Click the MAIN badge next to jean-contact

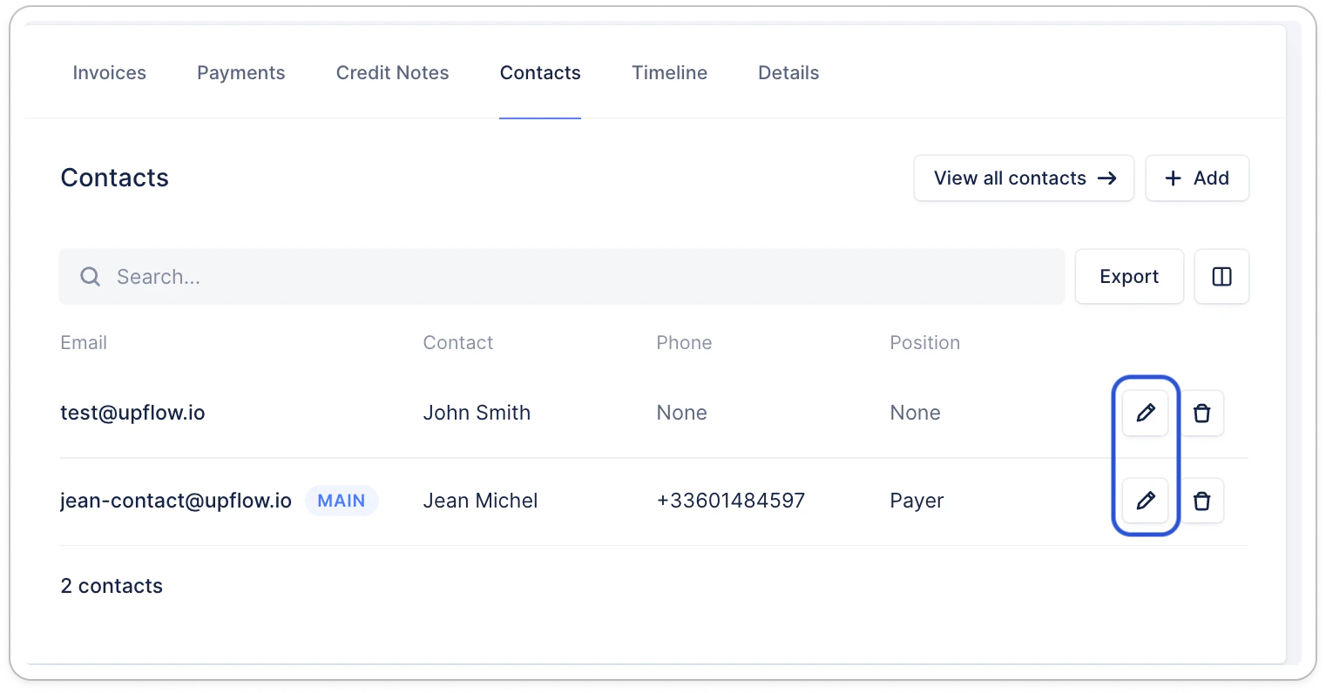342,501
